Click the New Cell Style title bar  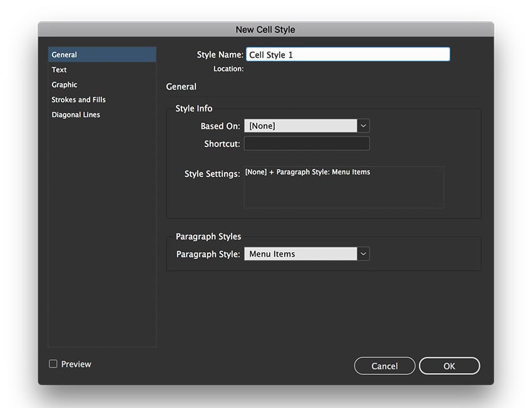point(266,29)
